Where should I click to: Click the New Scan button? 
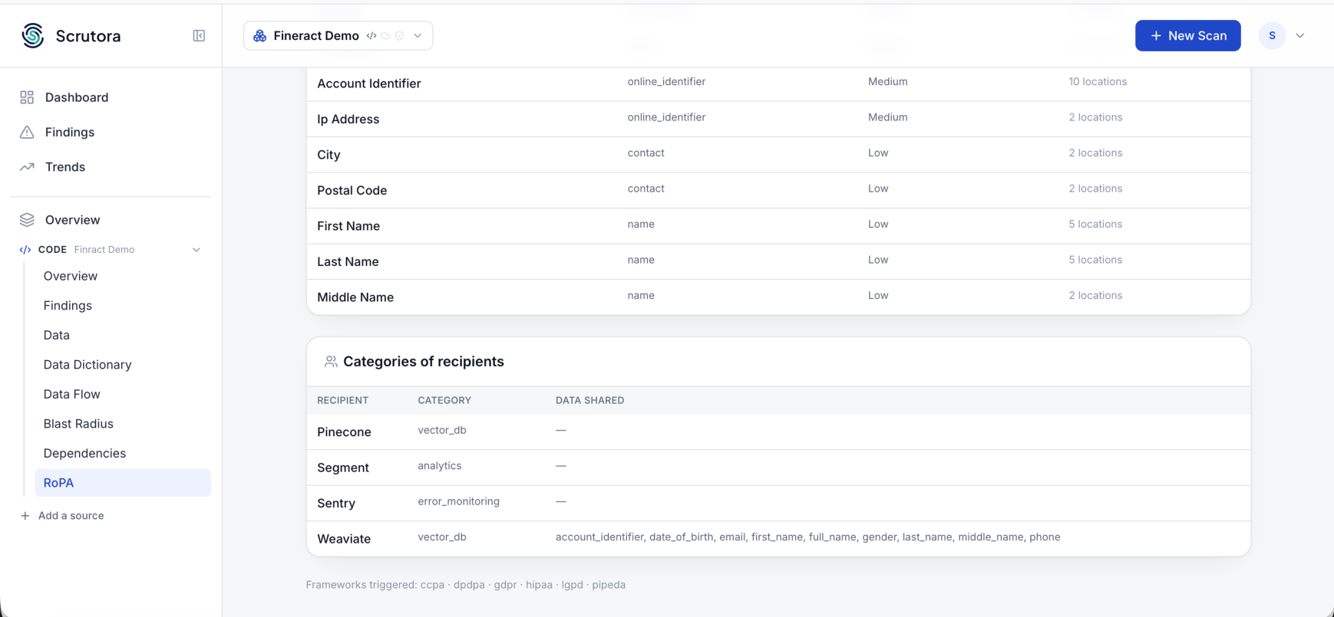click(x=1187, y=36)
